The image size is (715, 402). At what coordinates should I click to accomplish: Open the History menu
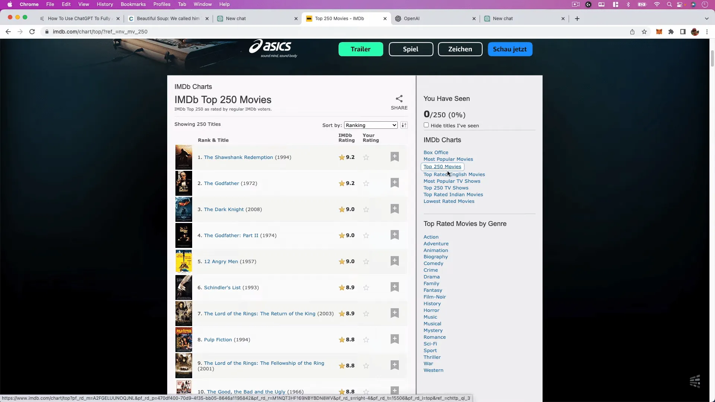coord(105,4)
